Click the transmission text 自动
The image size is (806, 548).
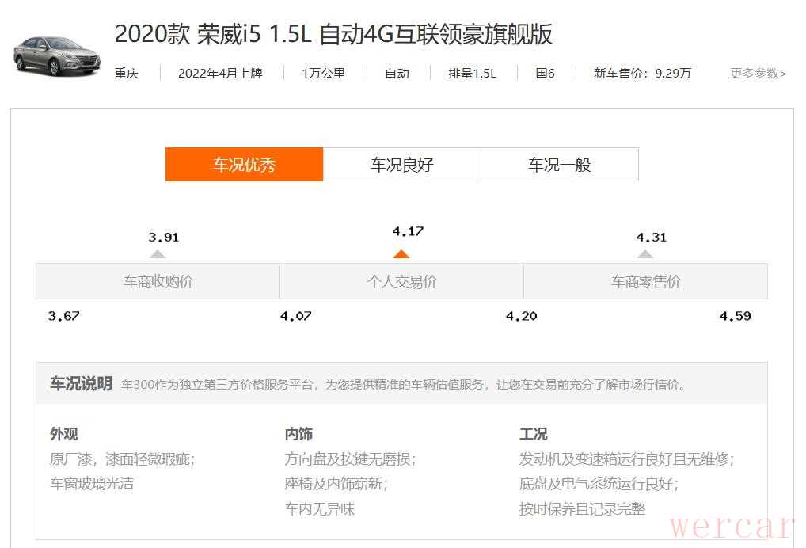pyautogui.click(x=397, y=74)
